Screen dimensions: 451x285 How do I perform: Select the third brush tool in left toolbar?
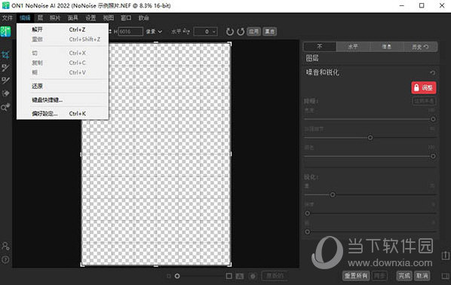click(x=5, y=80)
